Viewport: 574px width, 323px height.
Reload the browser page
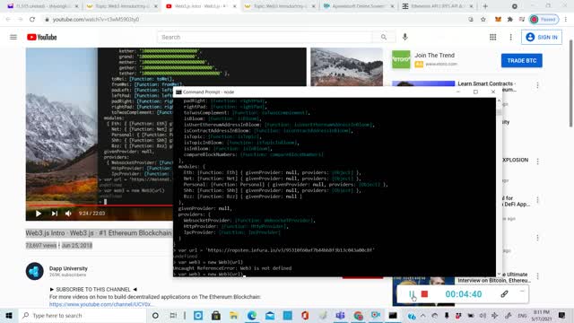[32, 20]
